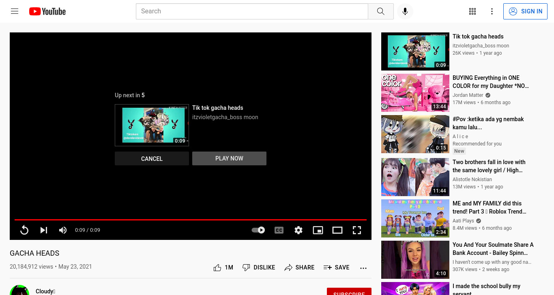Image resolution: width=554 pixels, height=295 pixels.
Task: Click the up-next Tik tok gacha heads thumbnail
Action: [152, 125]
